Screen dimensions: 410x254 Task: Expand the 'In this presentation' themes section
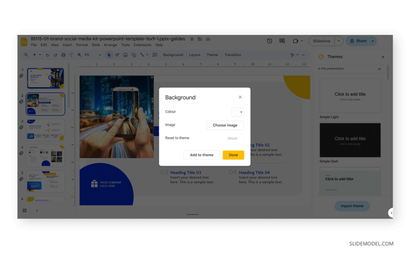point(379,69)
